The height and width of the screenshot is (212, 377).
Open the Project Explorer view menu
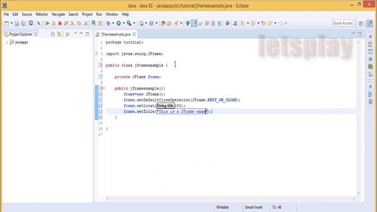(x=75, y=34)
